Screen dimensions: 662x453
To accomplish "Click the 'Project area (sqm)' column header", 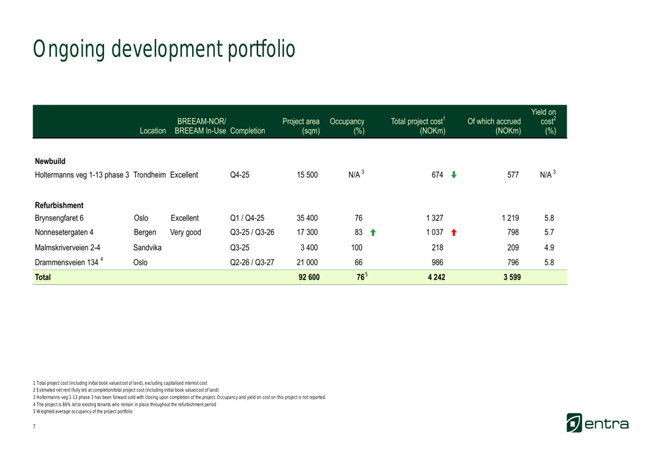I will tap(301, 126).
